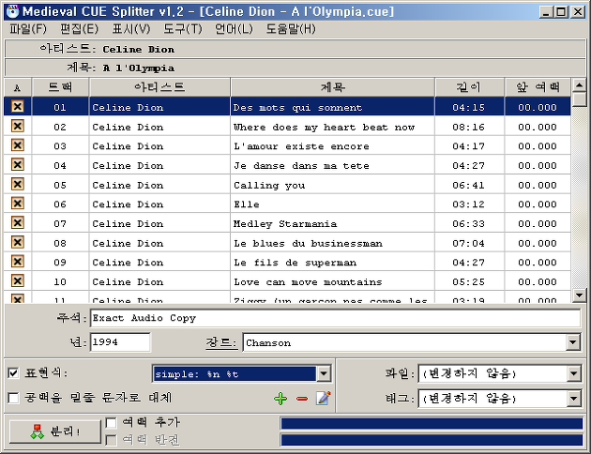Open the 태그 encoding dropdown

tap(574, 399)
